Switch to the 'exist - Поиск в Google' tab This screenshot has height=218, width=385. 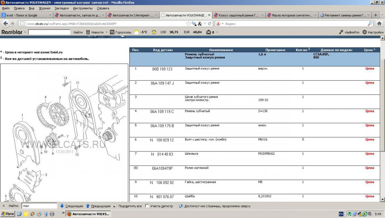coord(26,15)
